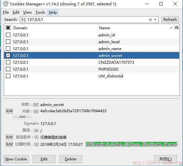Image resolution: width=183 pixels, height=166 pixels.
Task: Click the JSON format tag
Action: pos(22,117)
